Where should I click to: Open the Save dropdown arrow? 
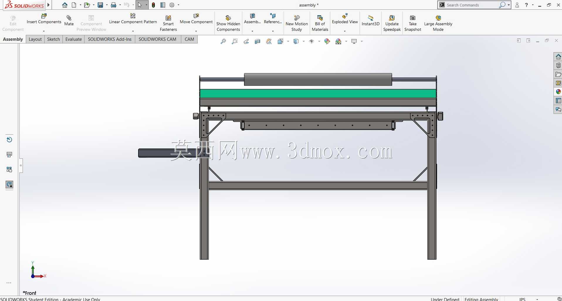pyautogui.click(x=107, y=5)
